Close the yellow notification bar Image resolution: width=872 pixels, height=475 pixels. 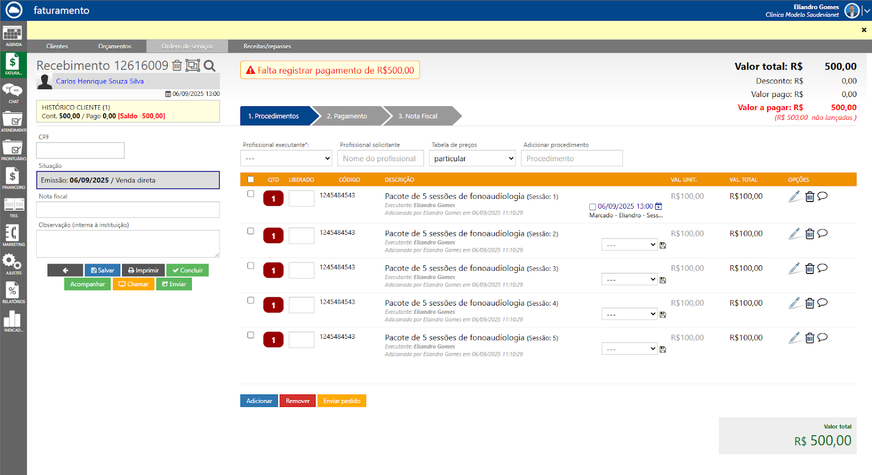pos(864,30)
